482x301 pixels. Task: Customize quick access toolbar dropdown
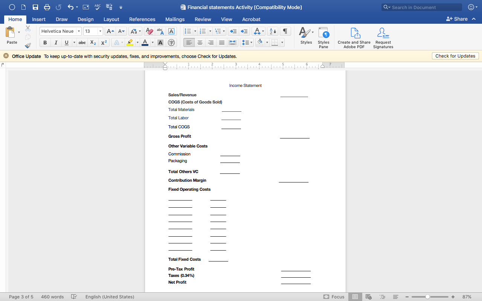(120, 7)
